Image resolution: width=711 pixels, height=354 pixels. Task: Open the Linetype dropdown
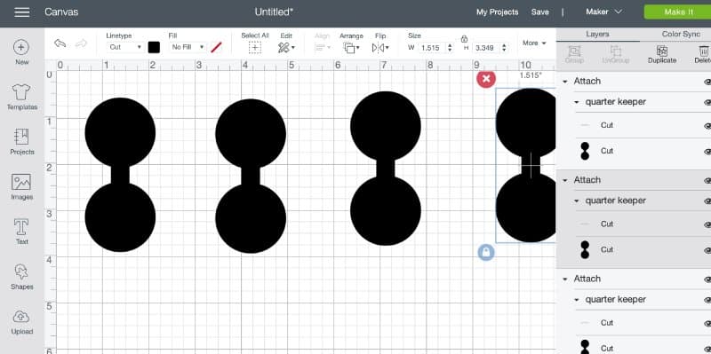click(125, 47)
